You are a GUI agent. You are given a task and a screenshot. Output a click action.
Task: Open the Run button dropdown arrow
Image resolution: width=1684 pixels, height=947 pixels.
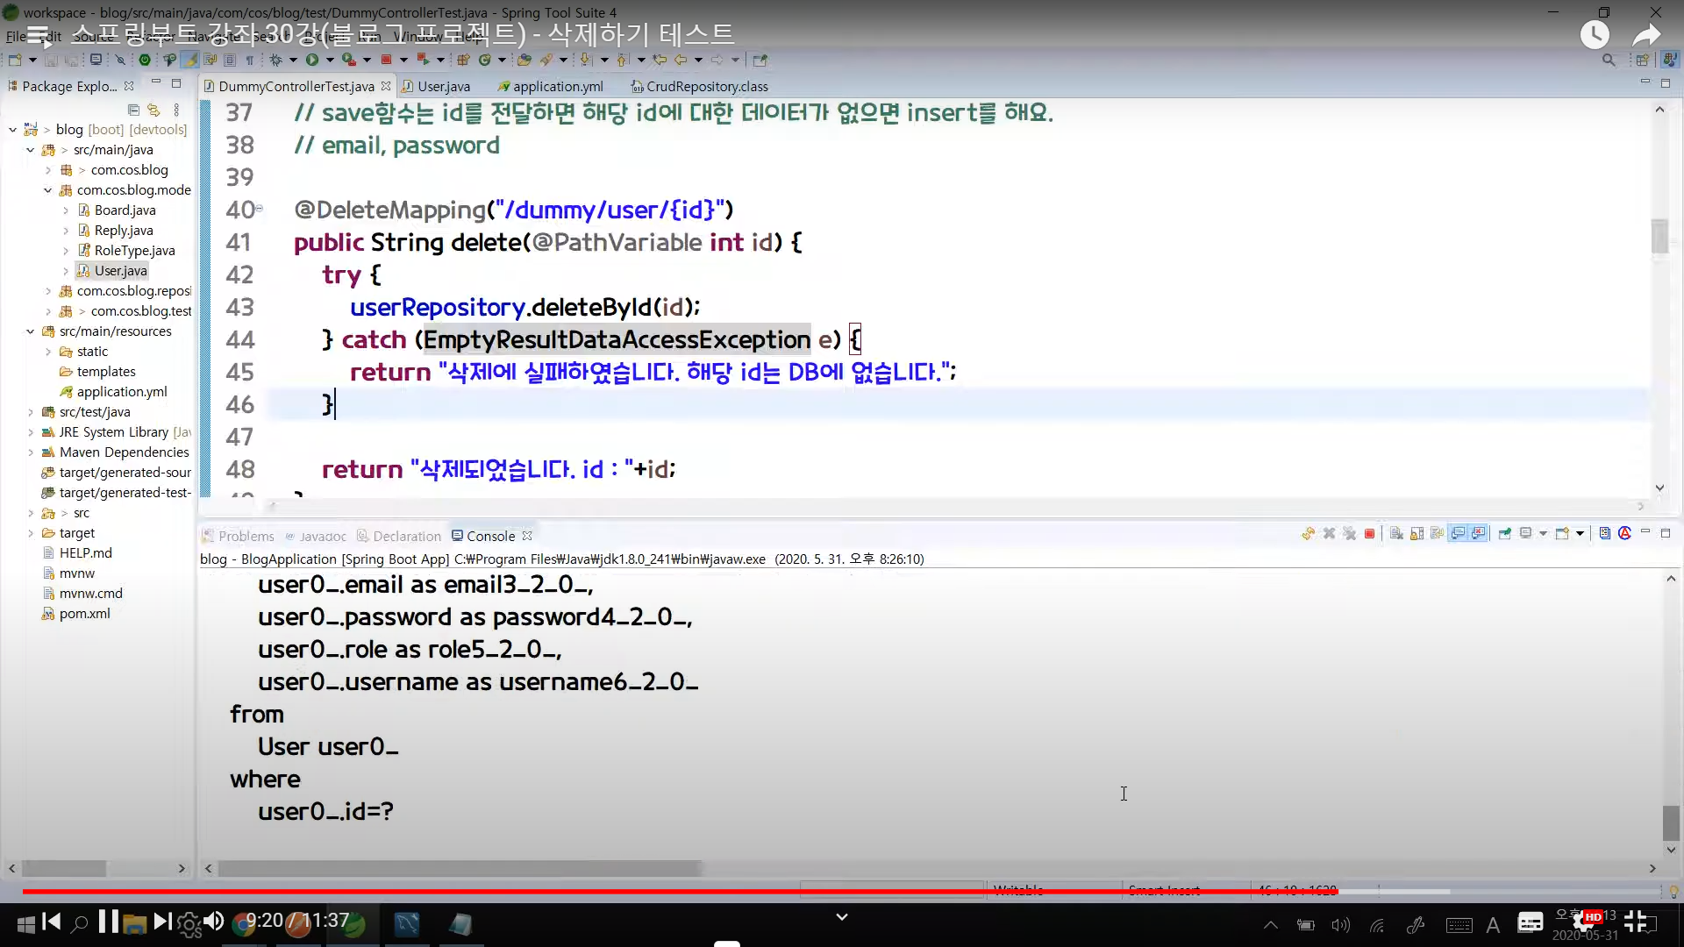click(330, 60)
